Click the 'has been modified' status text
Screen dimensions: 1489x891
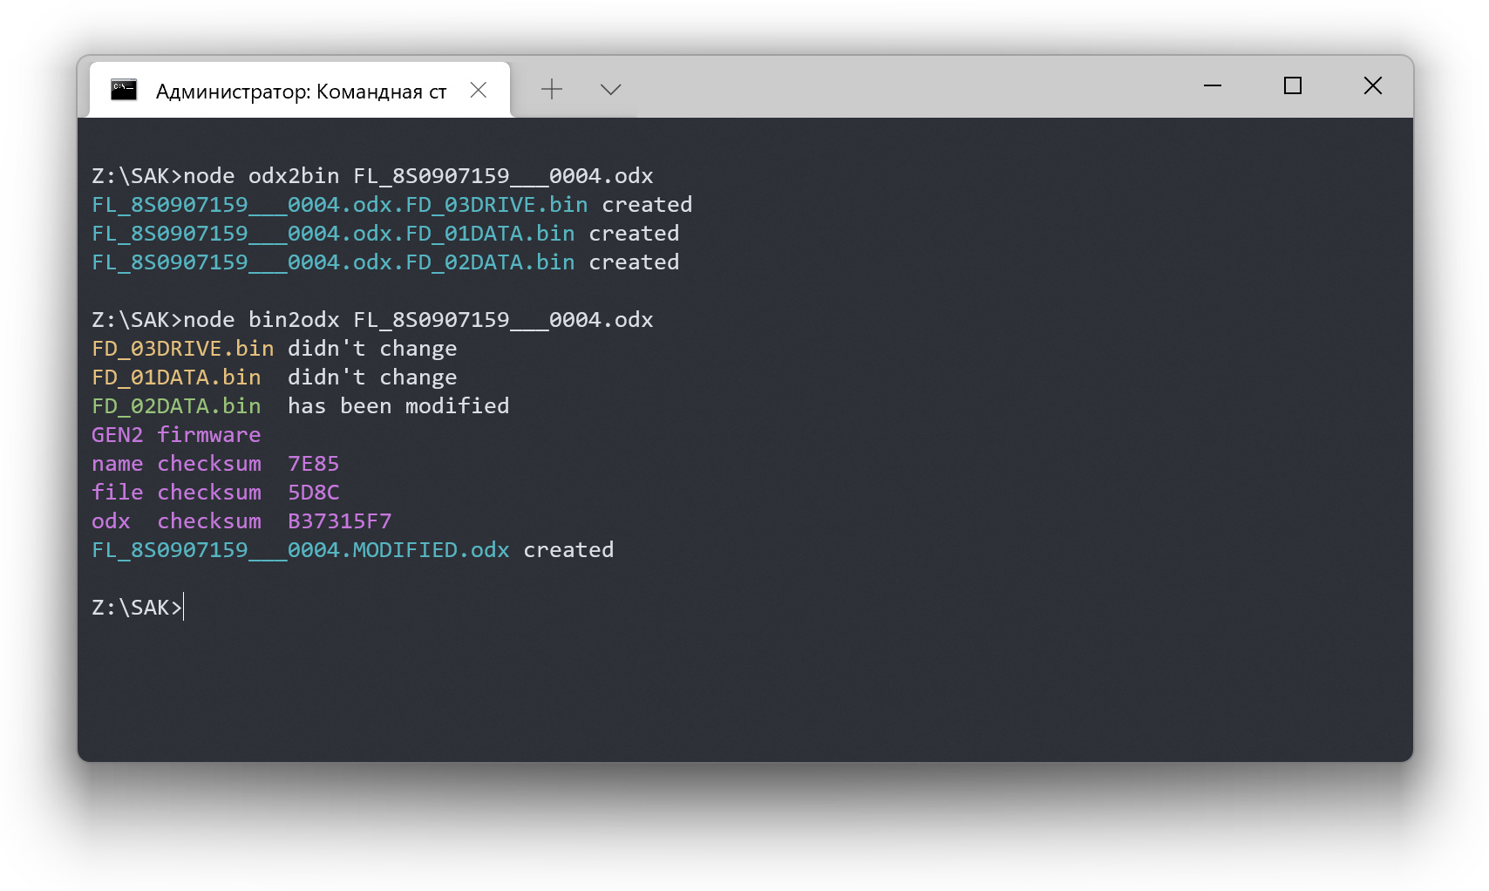coord(398,406)
